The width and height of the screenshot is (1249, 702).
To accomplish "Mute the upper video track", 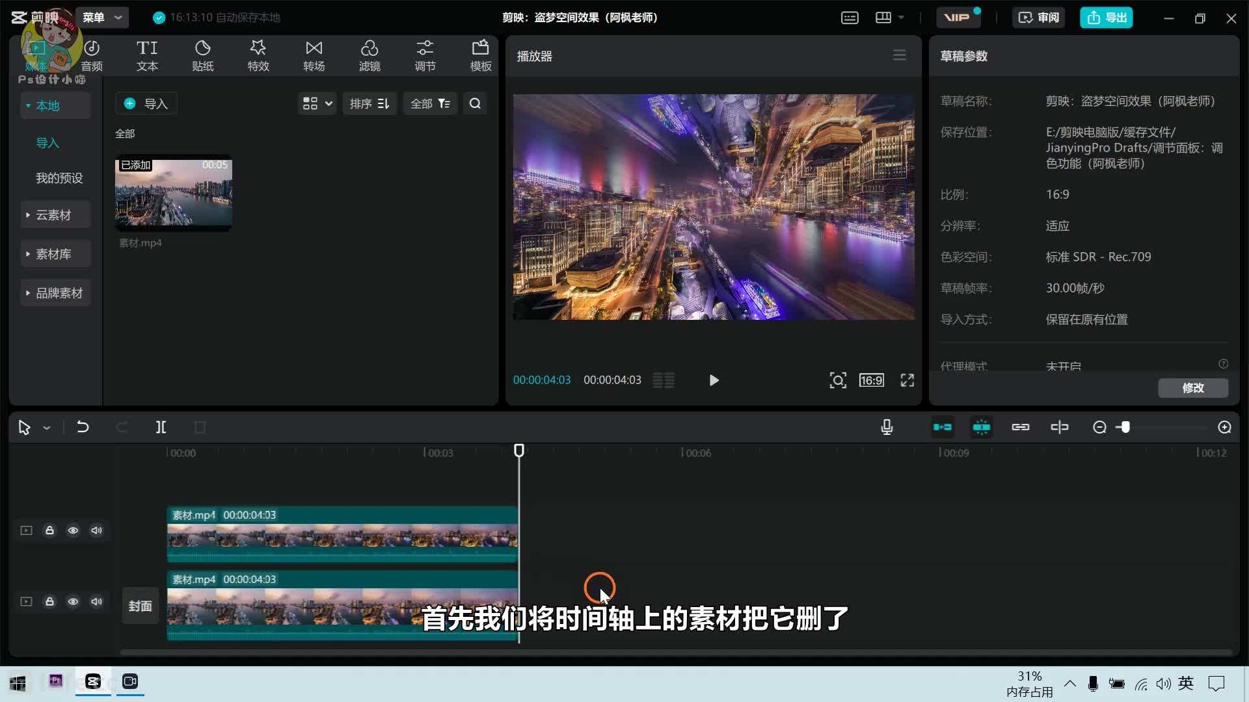I will pos(96,530).
